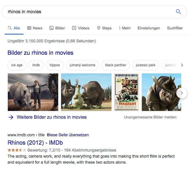The image size is (189, 170).
Task: Click the round next-images arrow button
Action: click(x=181, y=93)
